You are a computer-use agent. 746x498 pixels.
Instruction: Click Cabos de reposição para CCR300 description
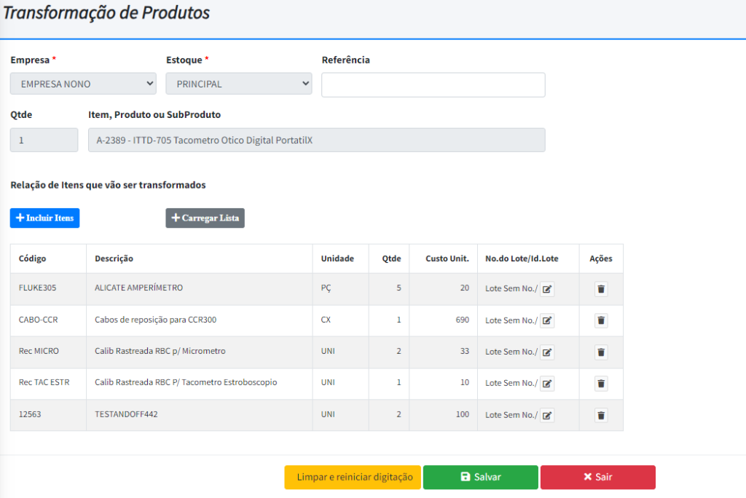pyautogui.click(x=156, y=320)
